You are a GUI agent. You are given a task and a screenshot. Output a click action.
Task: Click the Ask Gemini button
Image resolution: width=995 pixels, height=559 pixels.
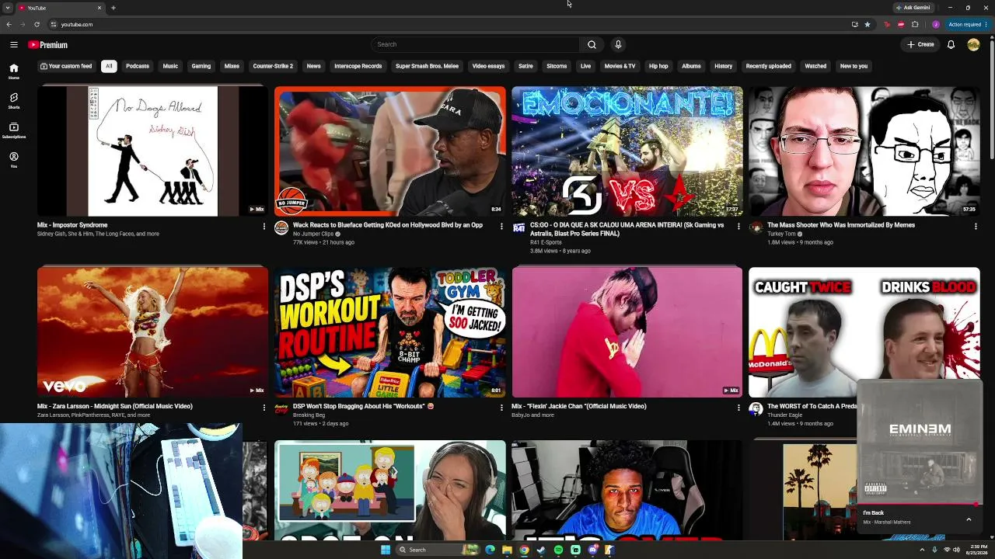click(x=913, y=8)
